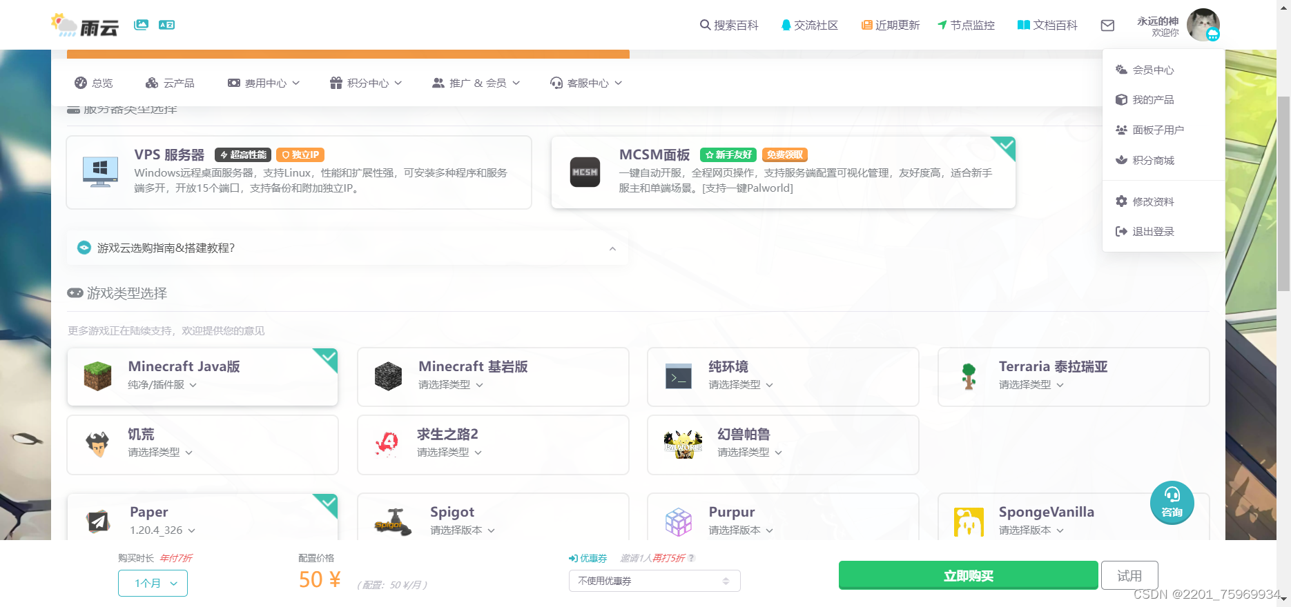Click the Minecraft bedrock block icon
Viewport: 1291px width, 607px height.
[388, 376]
